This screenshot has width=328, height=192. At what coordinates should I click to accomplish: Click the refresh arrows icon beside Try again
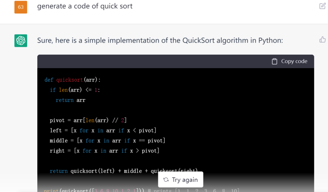click(x=166, y=180)
